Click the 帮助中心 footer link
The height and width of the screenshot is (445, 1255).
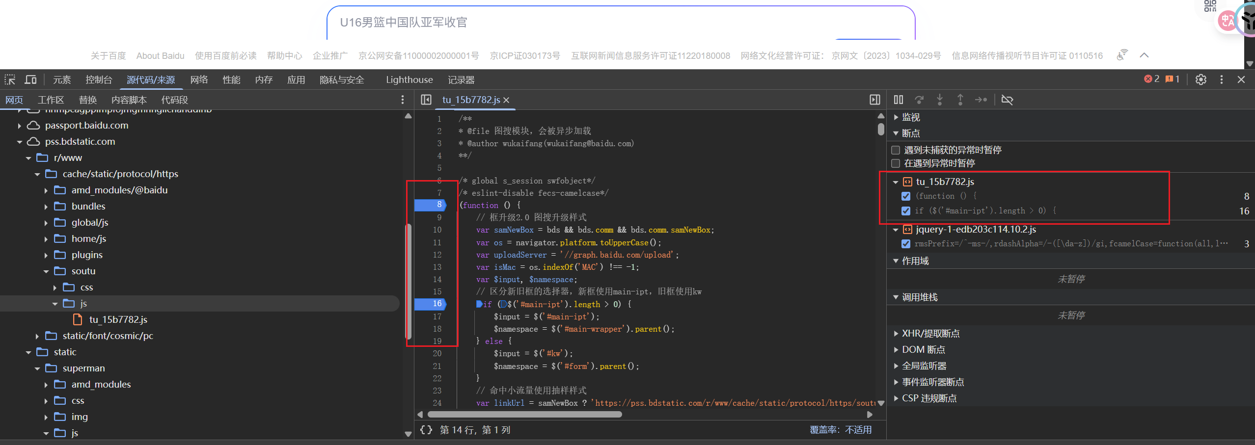pos(284,56)
